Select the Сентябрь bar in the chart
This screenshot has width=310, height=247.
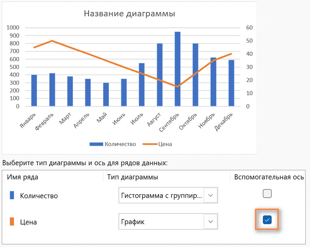[x=178, y=69]
